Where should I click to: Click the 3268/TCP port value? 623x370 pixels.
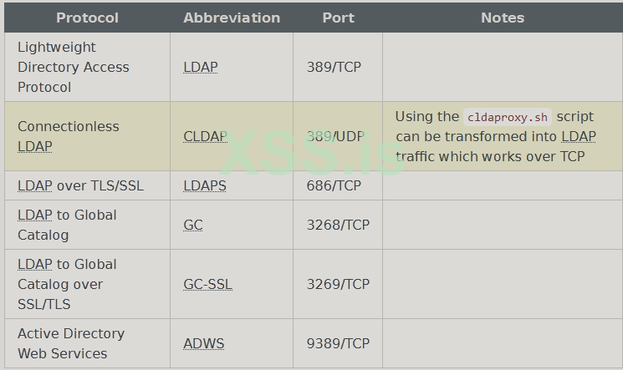tap(338, 225)
